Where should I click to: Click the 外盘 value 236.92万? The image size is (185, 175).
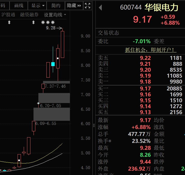tap(139, 169)
